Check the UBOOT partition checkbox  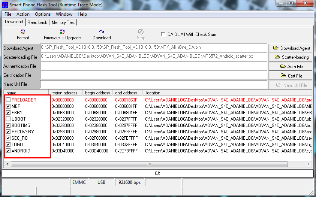(x=8, y=119)
